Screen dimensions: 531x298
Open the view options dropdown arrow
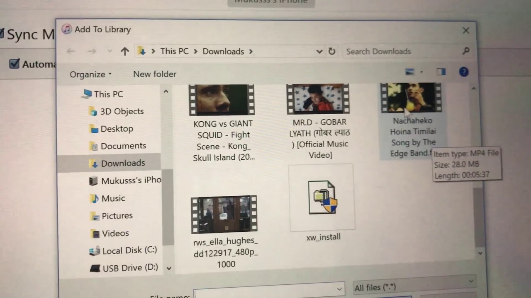click(x=421, y=72)
